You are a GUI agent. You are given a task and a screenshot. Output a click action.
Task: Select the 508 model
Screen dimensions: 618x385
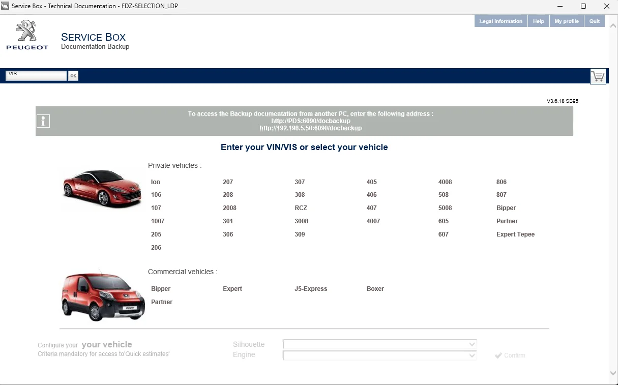(444, 195)
